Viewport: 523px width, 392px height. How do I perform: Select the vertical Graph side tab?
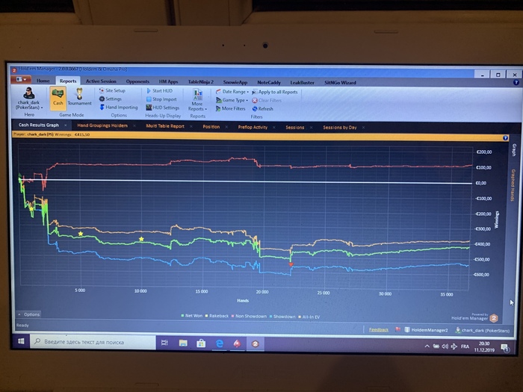pos(514,150)
